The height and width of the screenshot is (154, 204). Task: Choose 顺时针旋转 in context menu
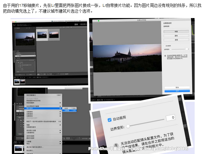(43, 138)
